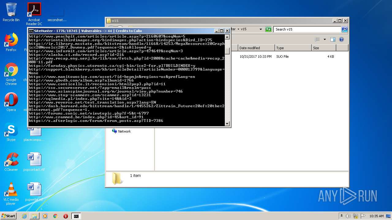Open popwrite.rtf document icon
Image resolution: width=392 pixels, height=220 pixels.
tap(34, 192)
